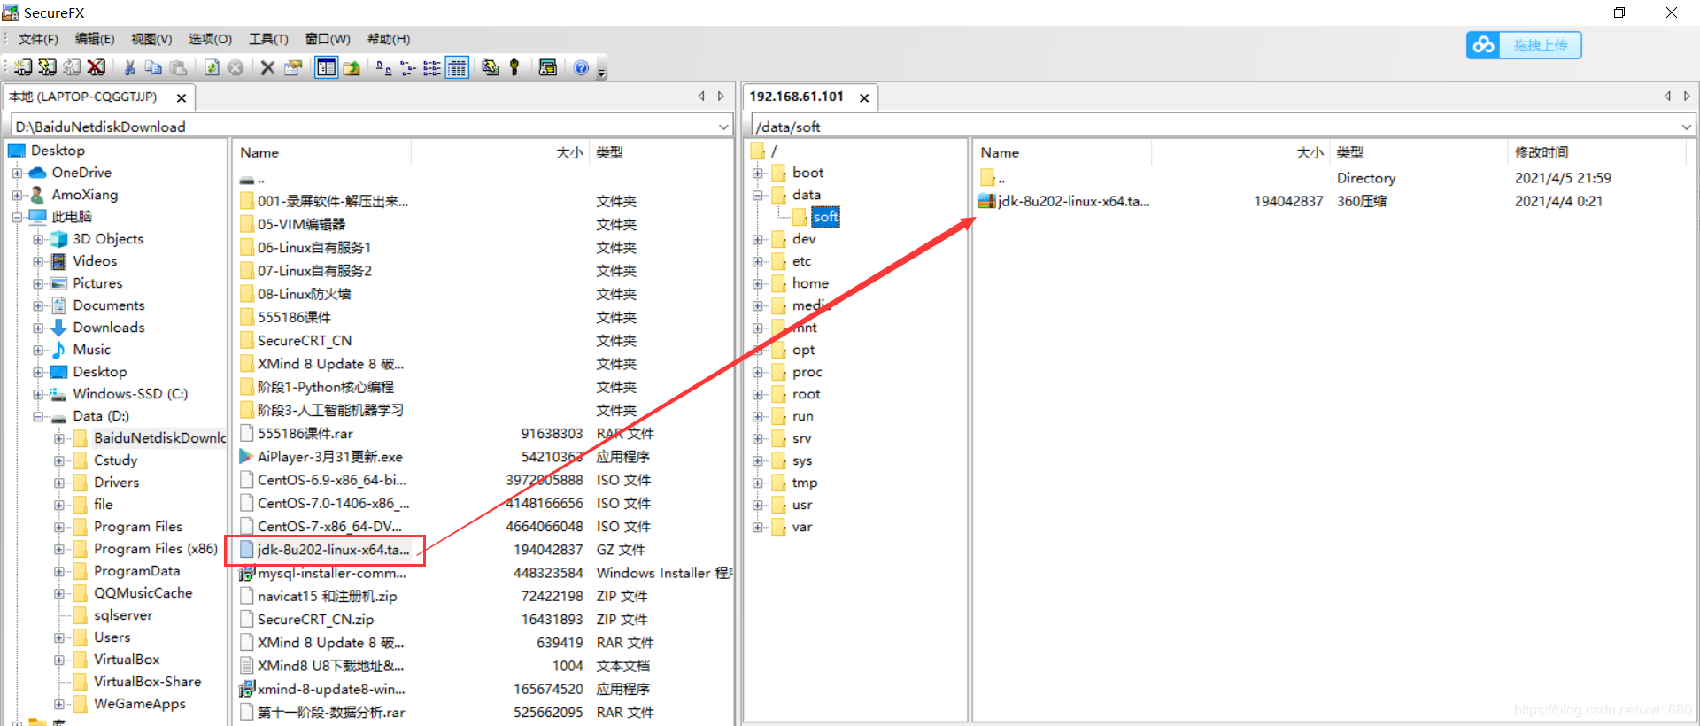Expand the OneDrive tree node
The image size is (1700, 726).
coord(17,173)
